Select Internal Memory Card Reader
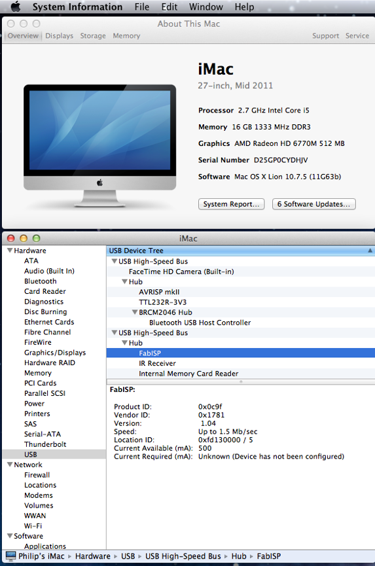The width and height of the screenshot is (375, 566). [188, 374]
